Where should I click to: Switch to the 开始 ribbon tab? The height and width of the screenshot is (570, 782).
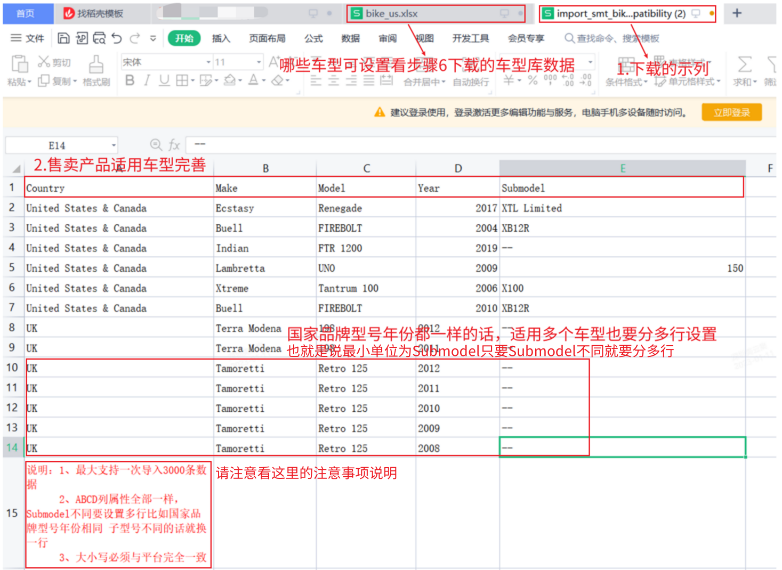point(184,38)
